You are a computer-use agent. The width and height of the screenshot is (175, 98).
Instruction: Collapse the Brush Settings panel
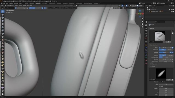tap(153, 45)
